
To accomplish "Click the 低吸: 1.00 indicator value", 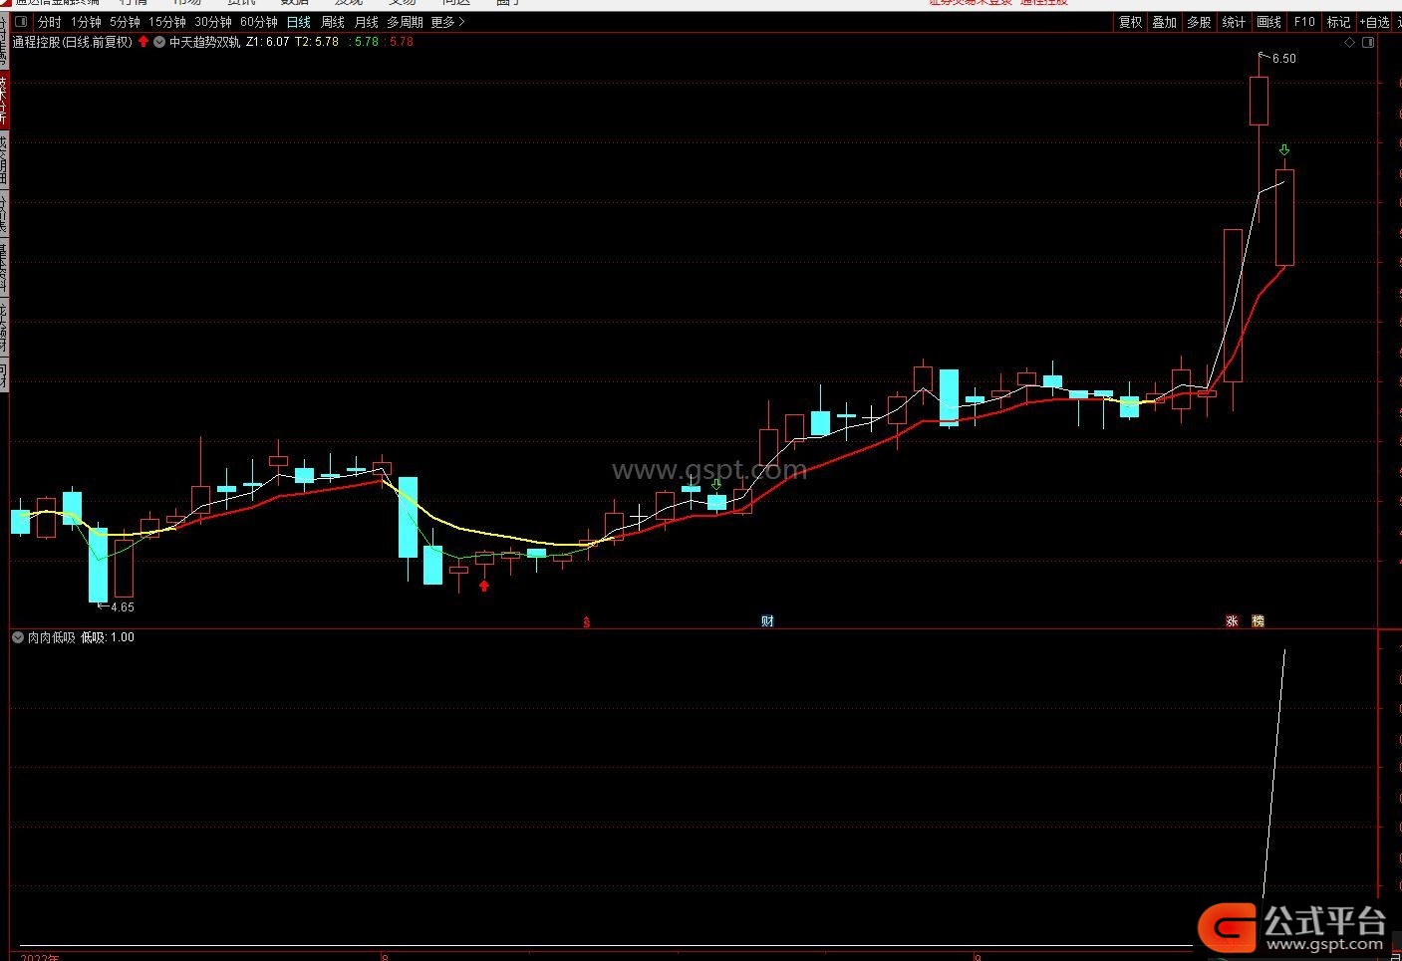I will pos(108,637).
